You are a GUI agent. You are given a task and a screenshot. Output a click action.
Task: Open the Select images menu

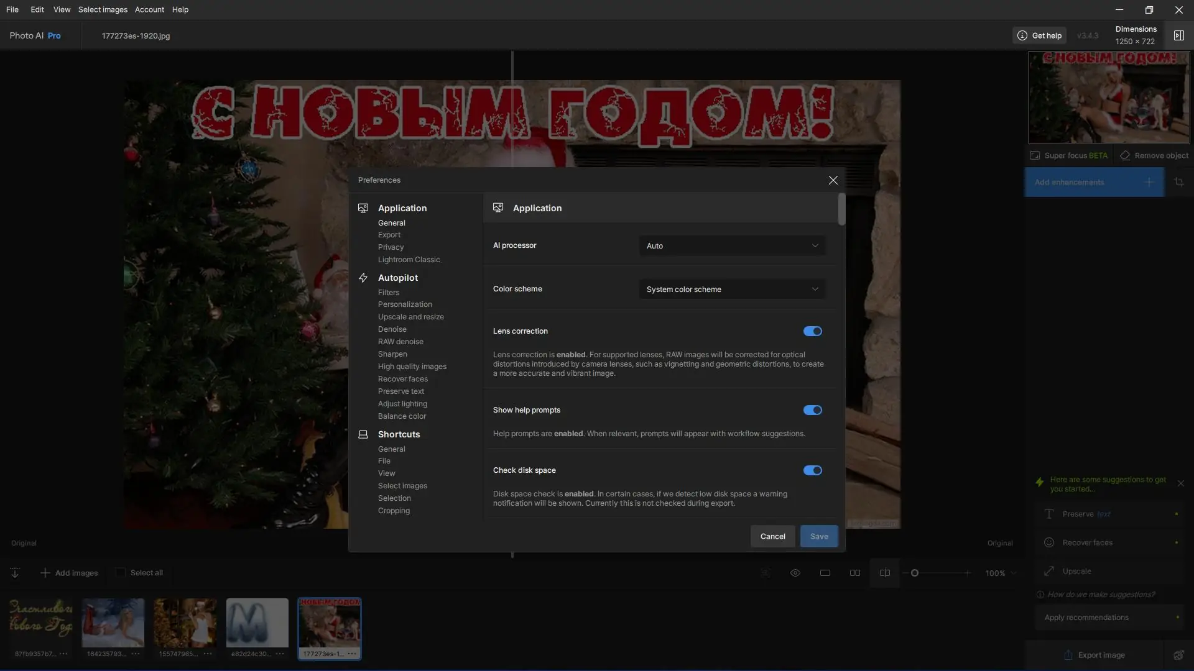pyautogui.click(x=103, y=9)
